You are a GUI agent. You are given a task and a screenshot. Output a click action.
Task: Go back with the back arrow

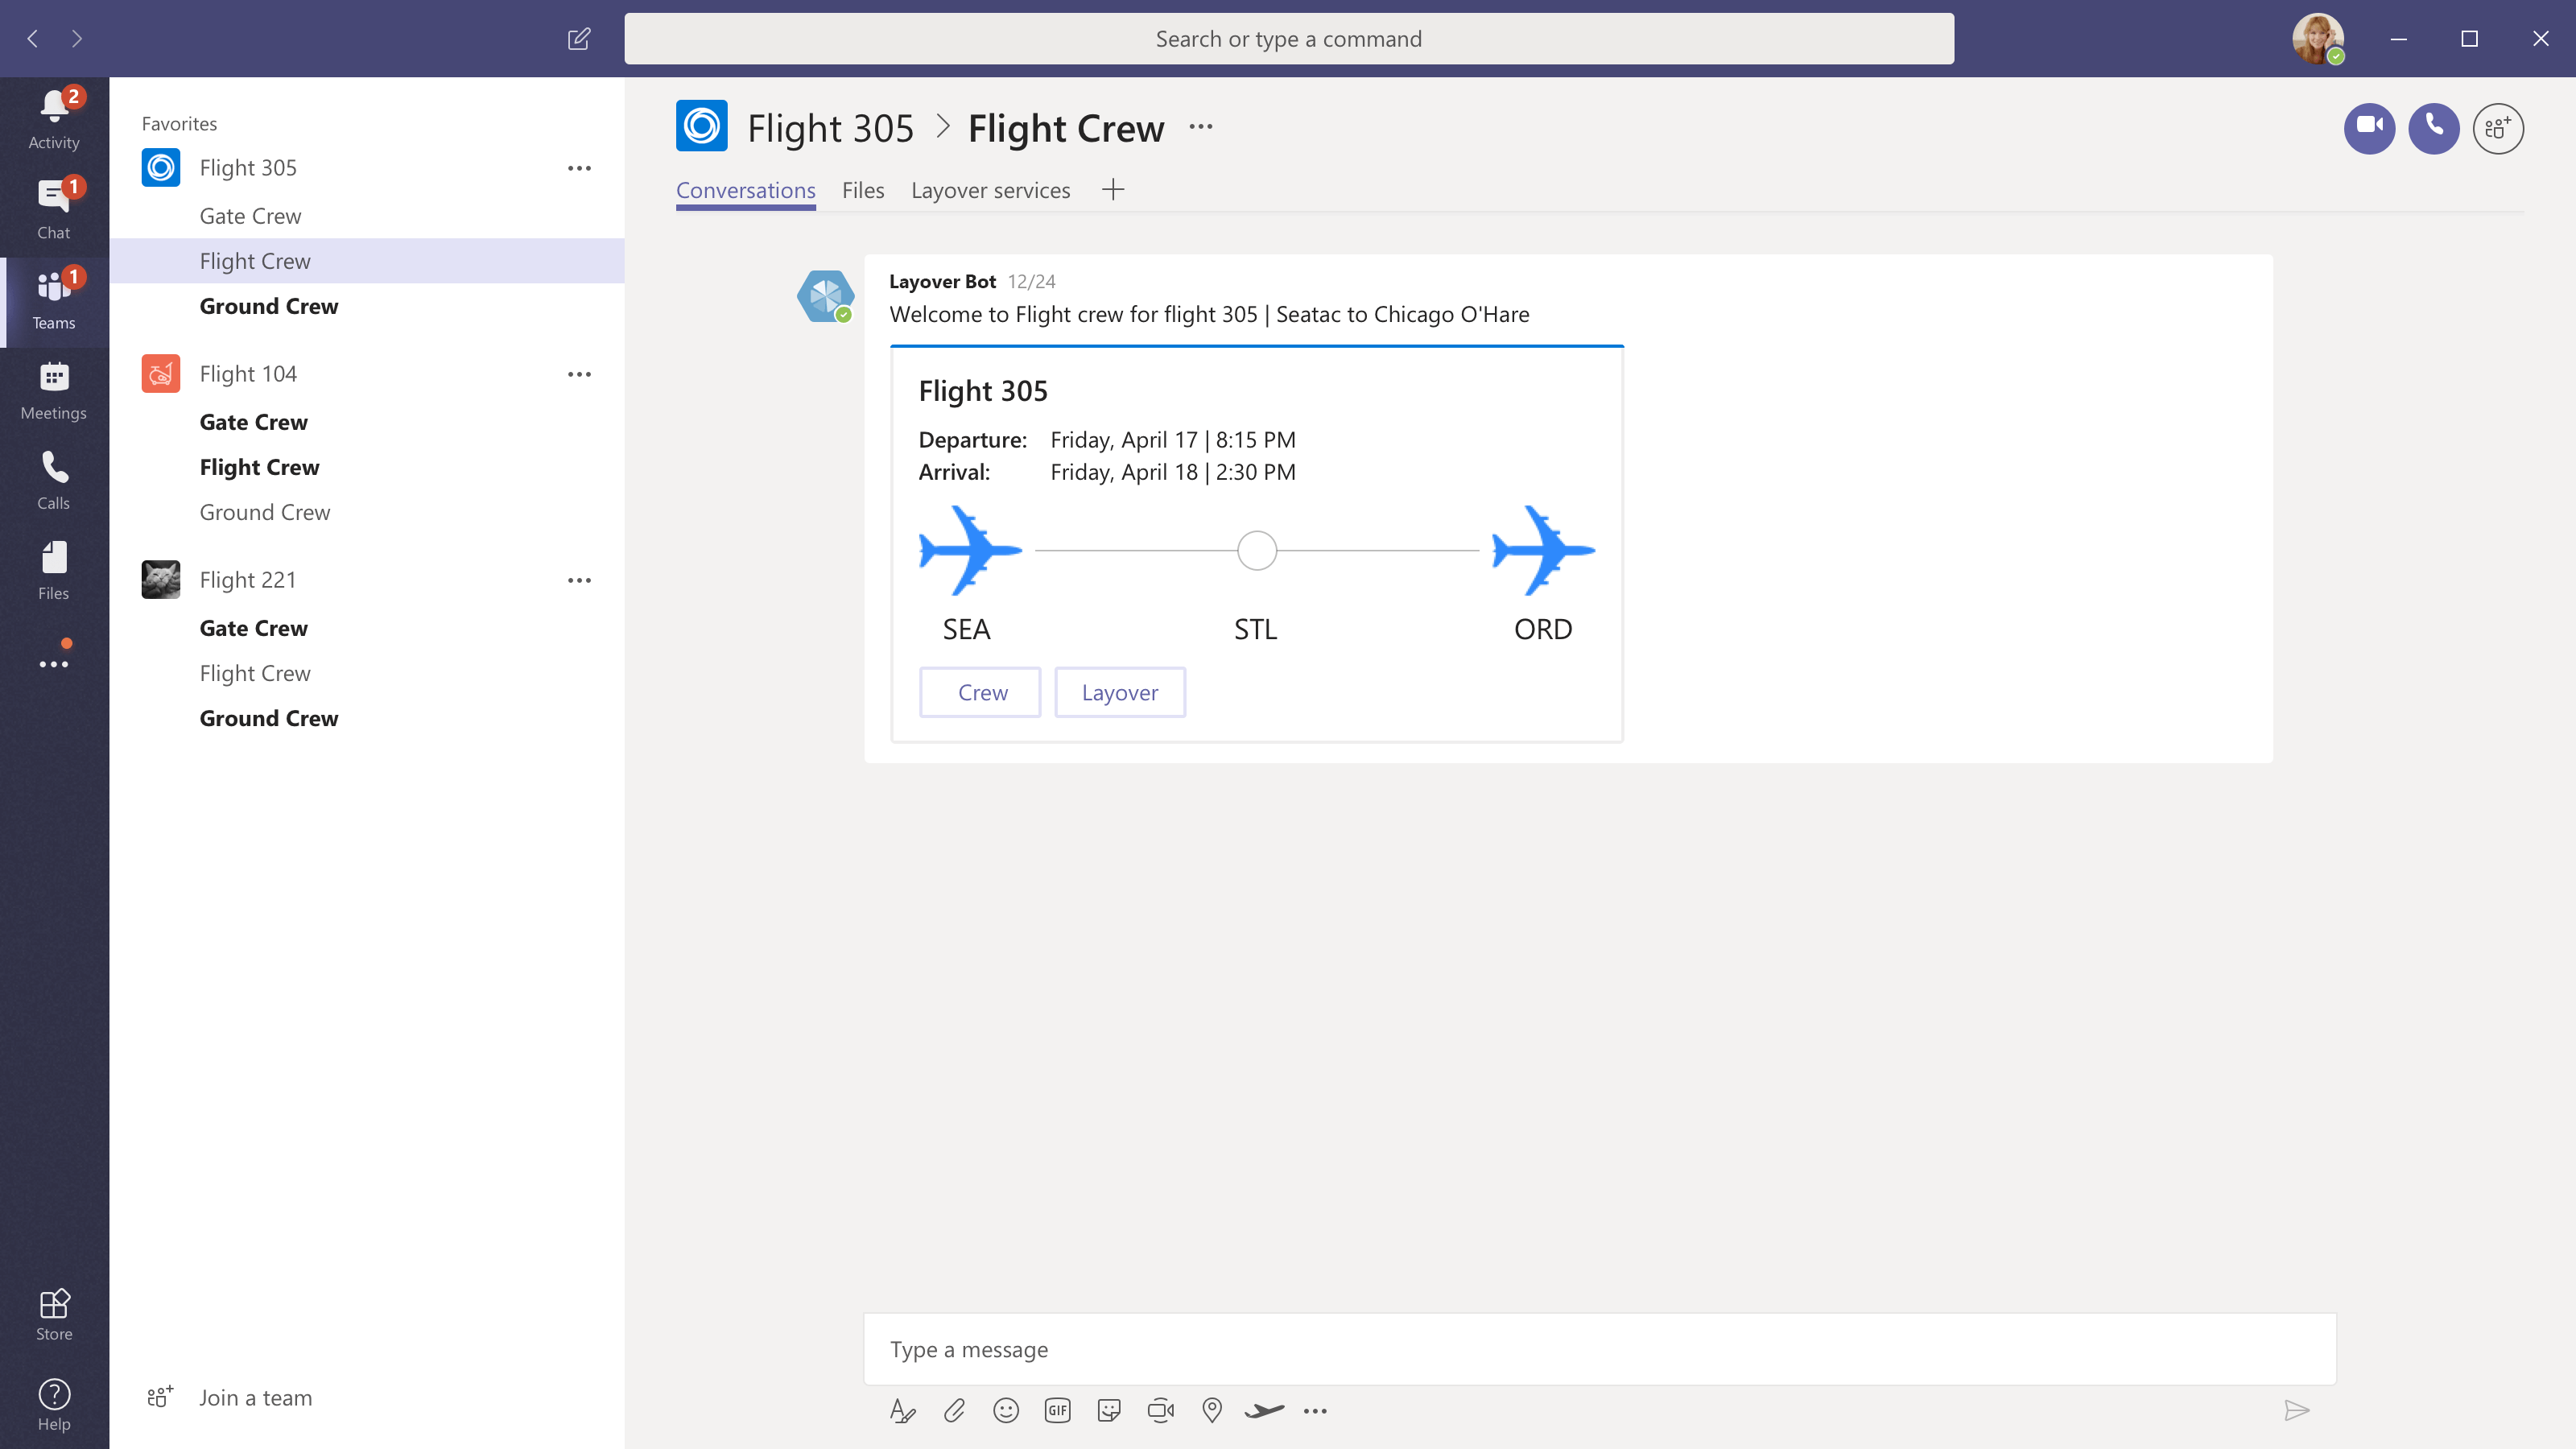pyautogui.click(x=33, y=39)
